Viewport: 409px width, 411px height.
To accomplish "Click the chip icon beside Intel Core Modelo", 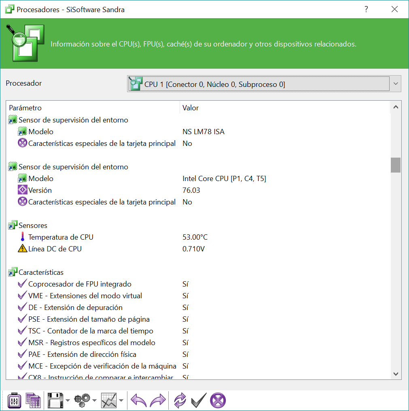I will pos(23,178).
